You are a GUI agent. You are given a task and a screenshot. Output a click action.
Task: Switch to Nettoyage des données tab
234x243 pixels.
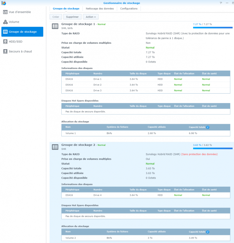point(100,8)
